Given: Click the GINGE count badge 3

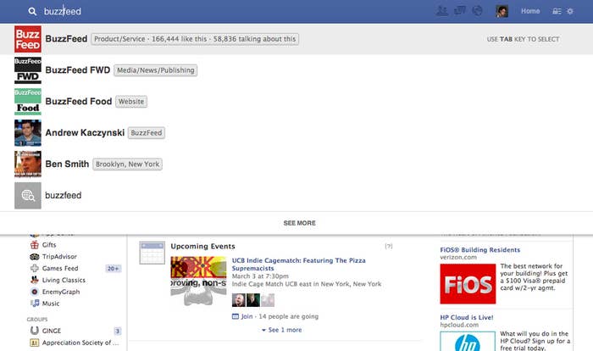Looking at the screenshot, I should tap(118, 331).
